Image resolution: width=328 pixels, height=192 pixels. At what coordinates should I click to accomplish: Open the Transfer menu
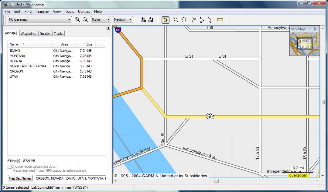click(x=42, y=12)
